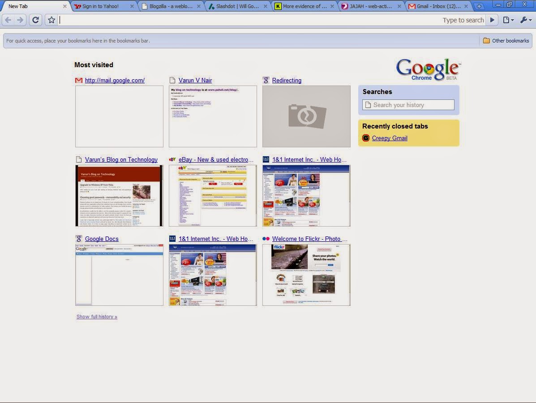
Task: Open a new tab with plus button
Action: click(x=479, y=6)
